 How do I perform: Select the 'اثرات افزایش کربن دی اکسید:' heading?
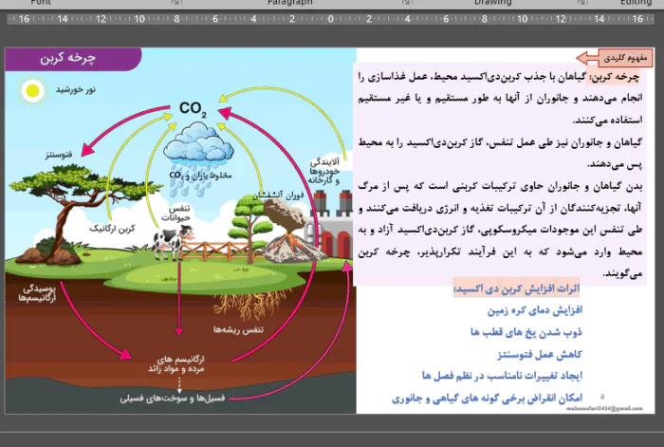pos(516,289)
